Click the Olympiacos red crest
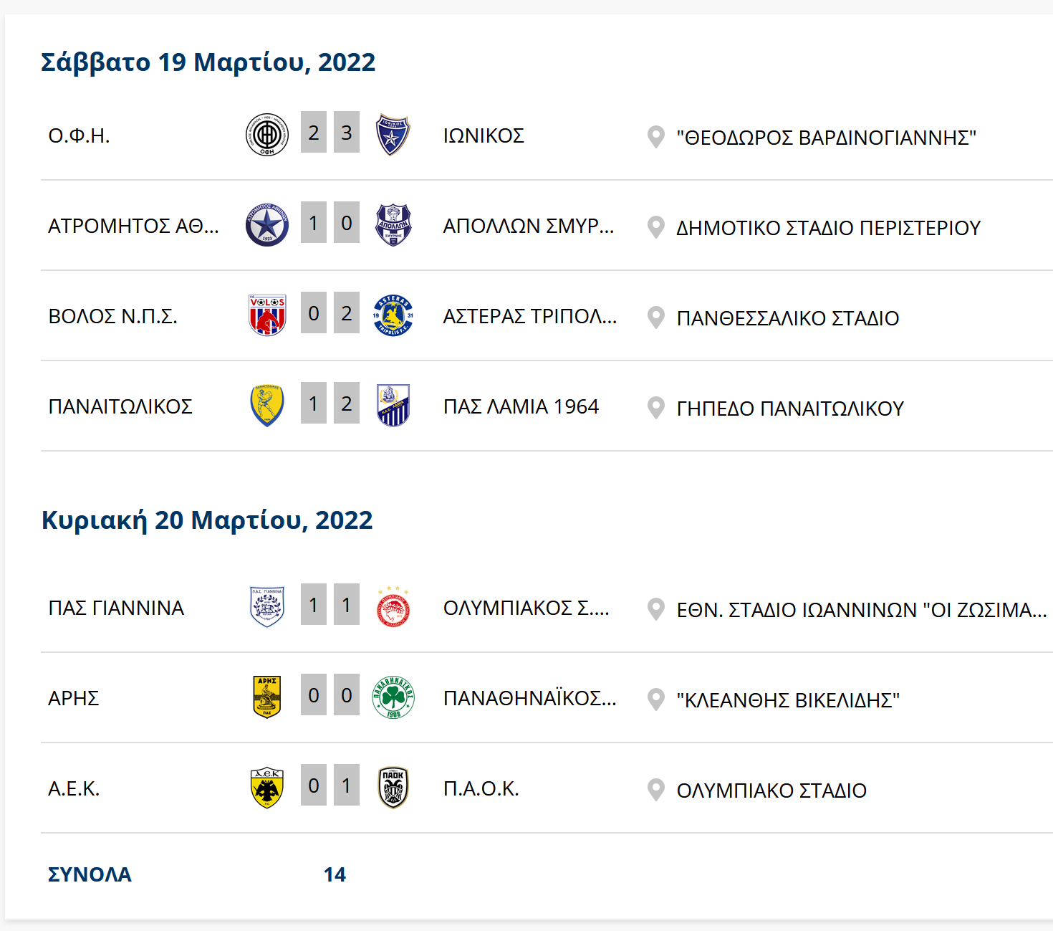The height and width of the screenshot is (931, 1053). tap(393, 607)
